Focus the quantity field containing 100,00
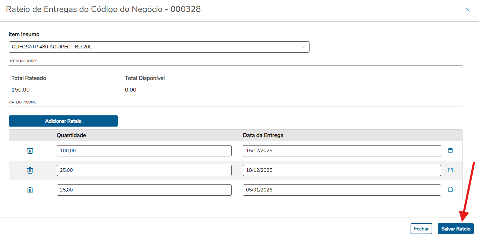 point(144,151)
